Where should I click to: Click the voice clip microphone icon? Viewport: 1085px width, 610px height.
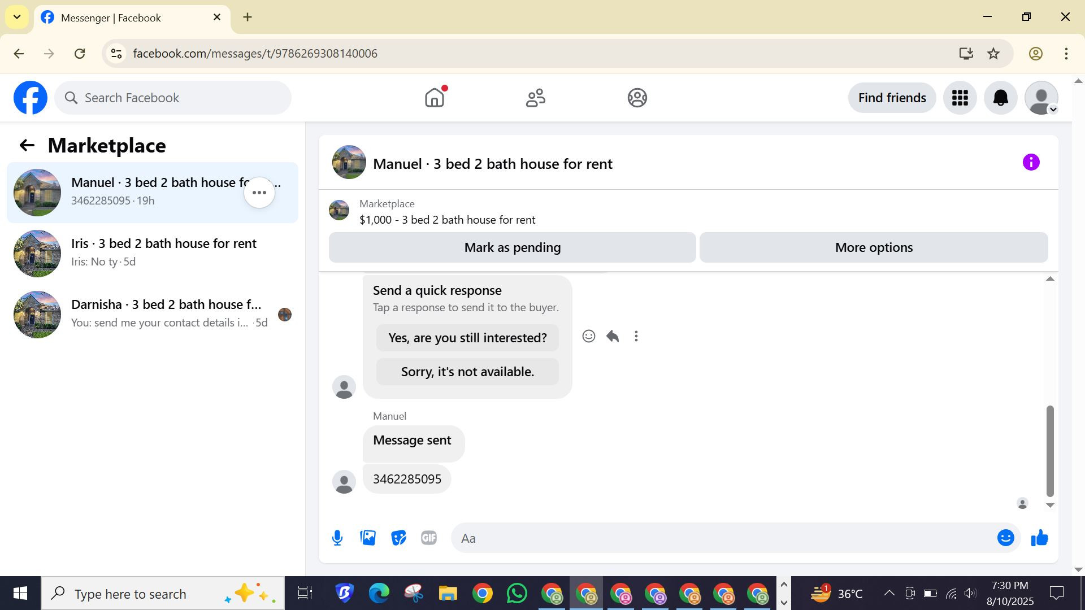[x=337, y=538]
